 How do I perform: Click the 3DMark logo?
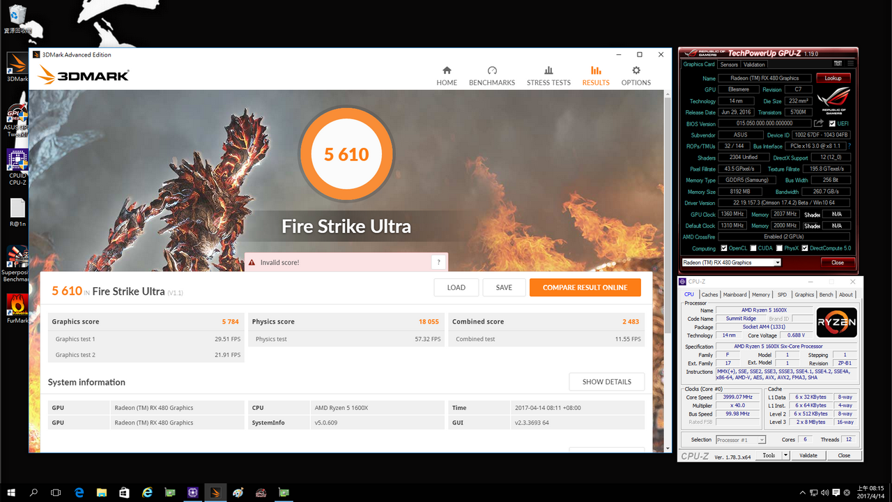point(84,75)
